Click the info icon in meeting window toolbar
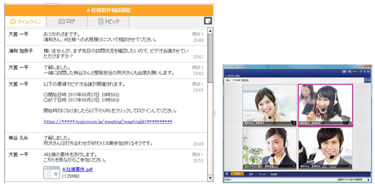This screenshot has height=184, width=375. pyautogui.click(x=365, y=72)
